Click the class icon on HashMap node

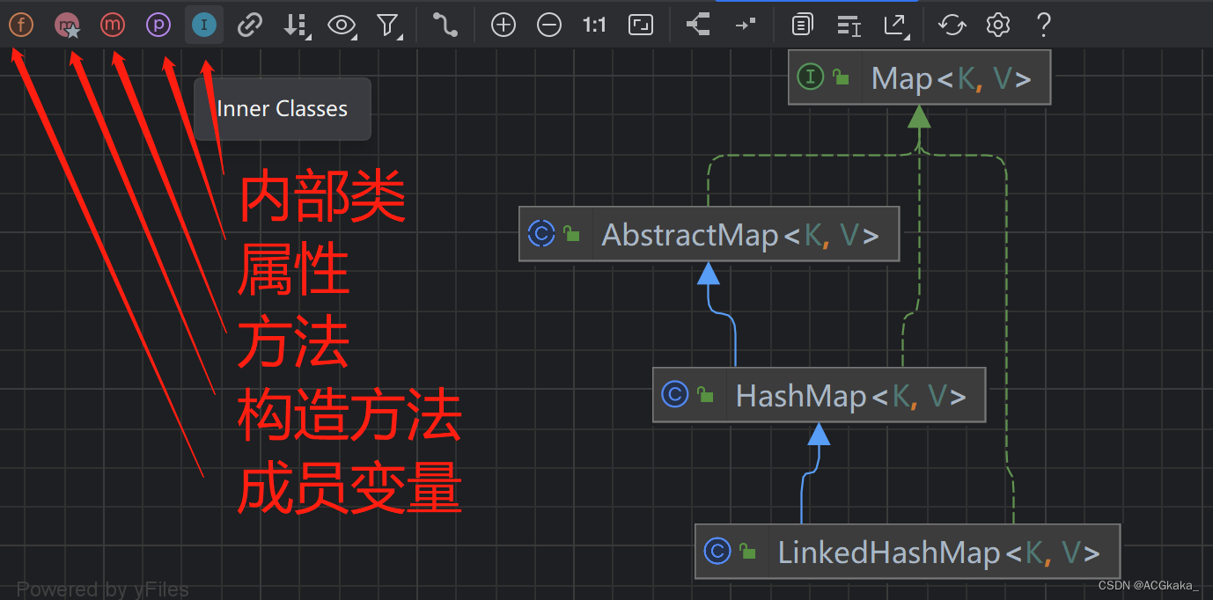coord(674,394)
